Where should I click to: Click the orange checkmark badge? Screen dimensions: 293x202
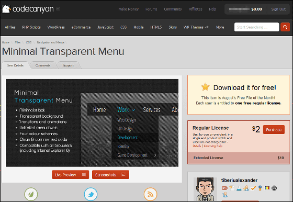point(253,188)
